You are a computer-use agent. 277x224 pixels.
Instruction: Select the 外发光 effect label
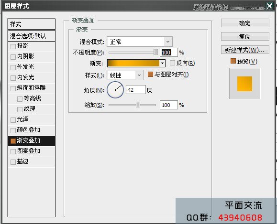coord(25,67)
